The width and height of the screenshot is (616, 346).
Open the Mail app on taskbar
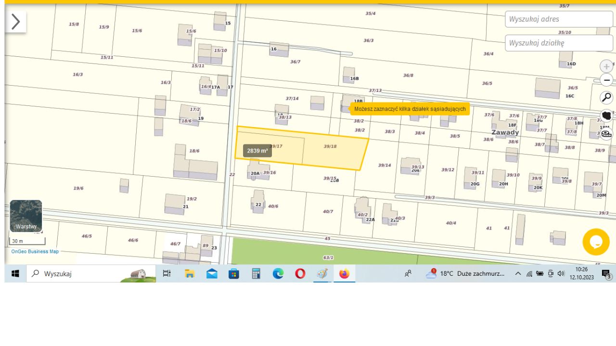point(212,274)
